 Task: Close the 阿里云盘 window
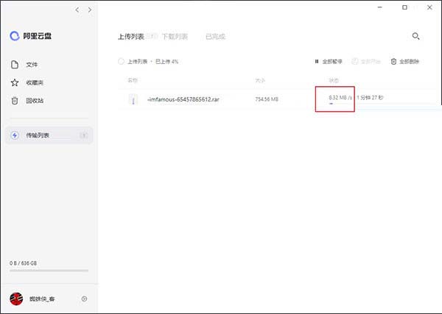[x=429, y=7]
